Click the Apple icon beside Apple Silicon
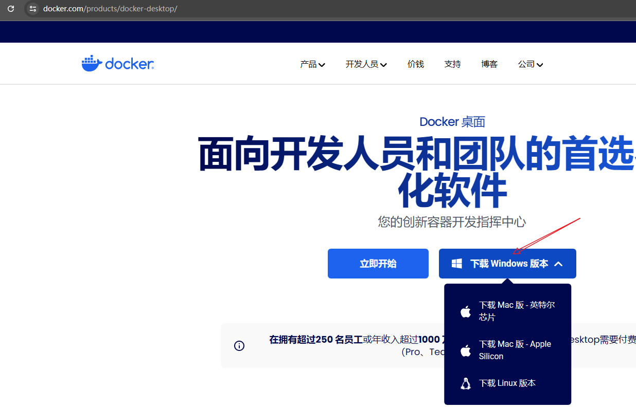 click(x=466, y=350)
